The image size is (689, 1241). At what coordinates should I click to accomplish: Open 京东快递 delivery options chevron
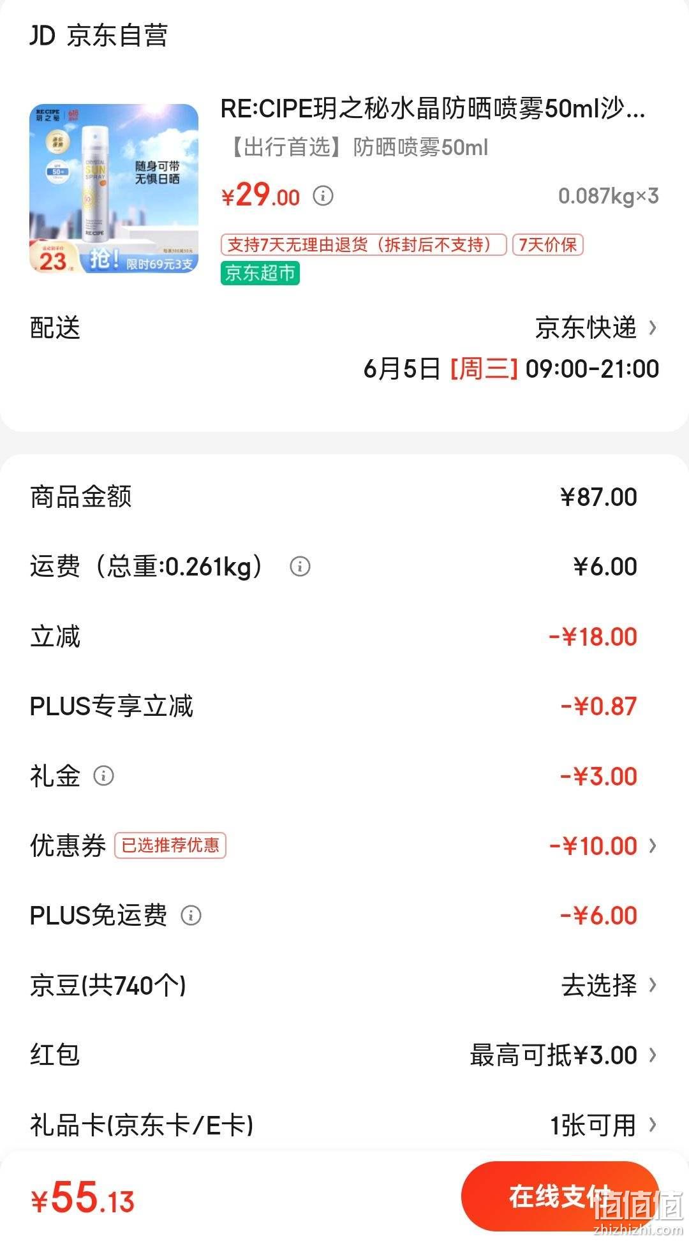(652, 328)
